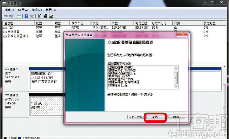Click the forward arrow toolbar icon
This screenshot has height=139, width=229.
[x=11, y=16]
